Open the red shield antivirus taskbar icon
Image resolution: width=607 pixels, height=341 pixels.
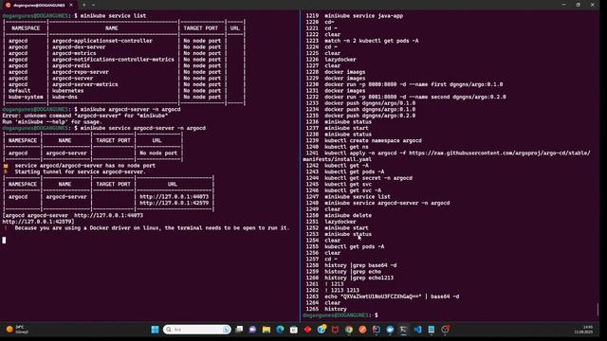click(x=335, y=330)
